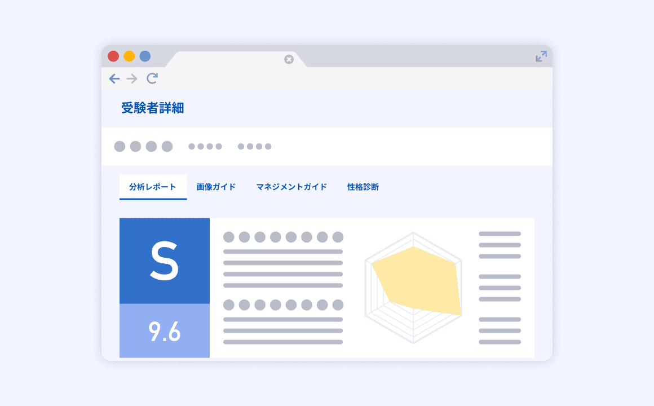Close the browser tab with the X icon

(289, 59)
